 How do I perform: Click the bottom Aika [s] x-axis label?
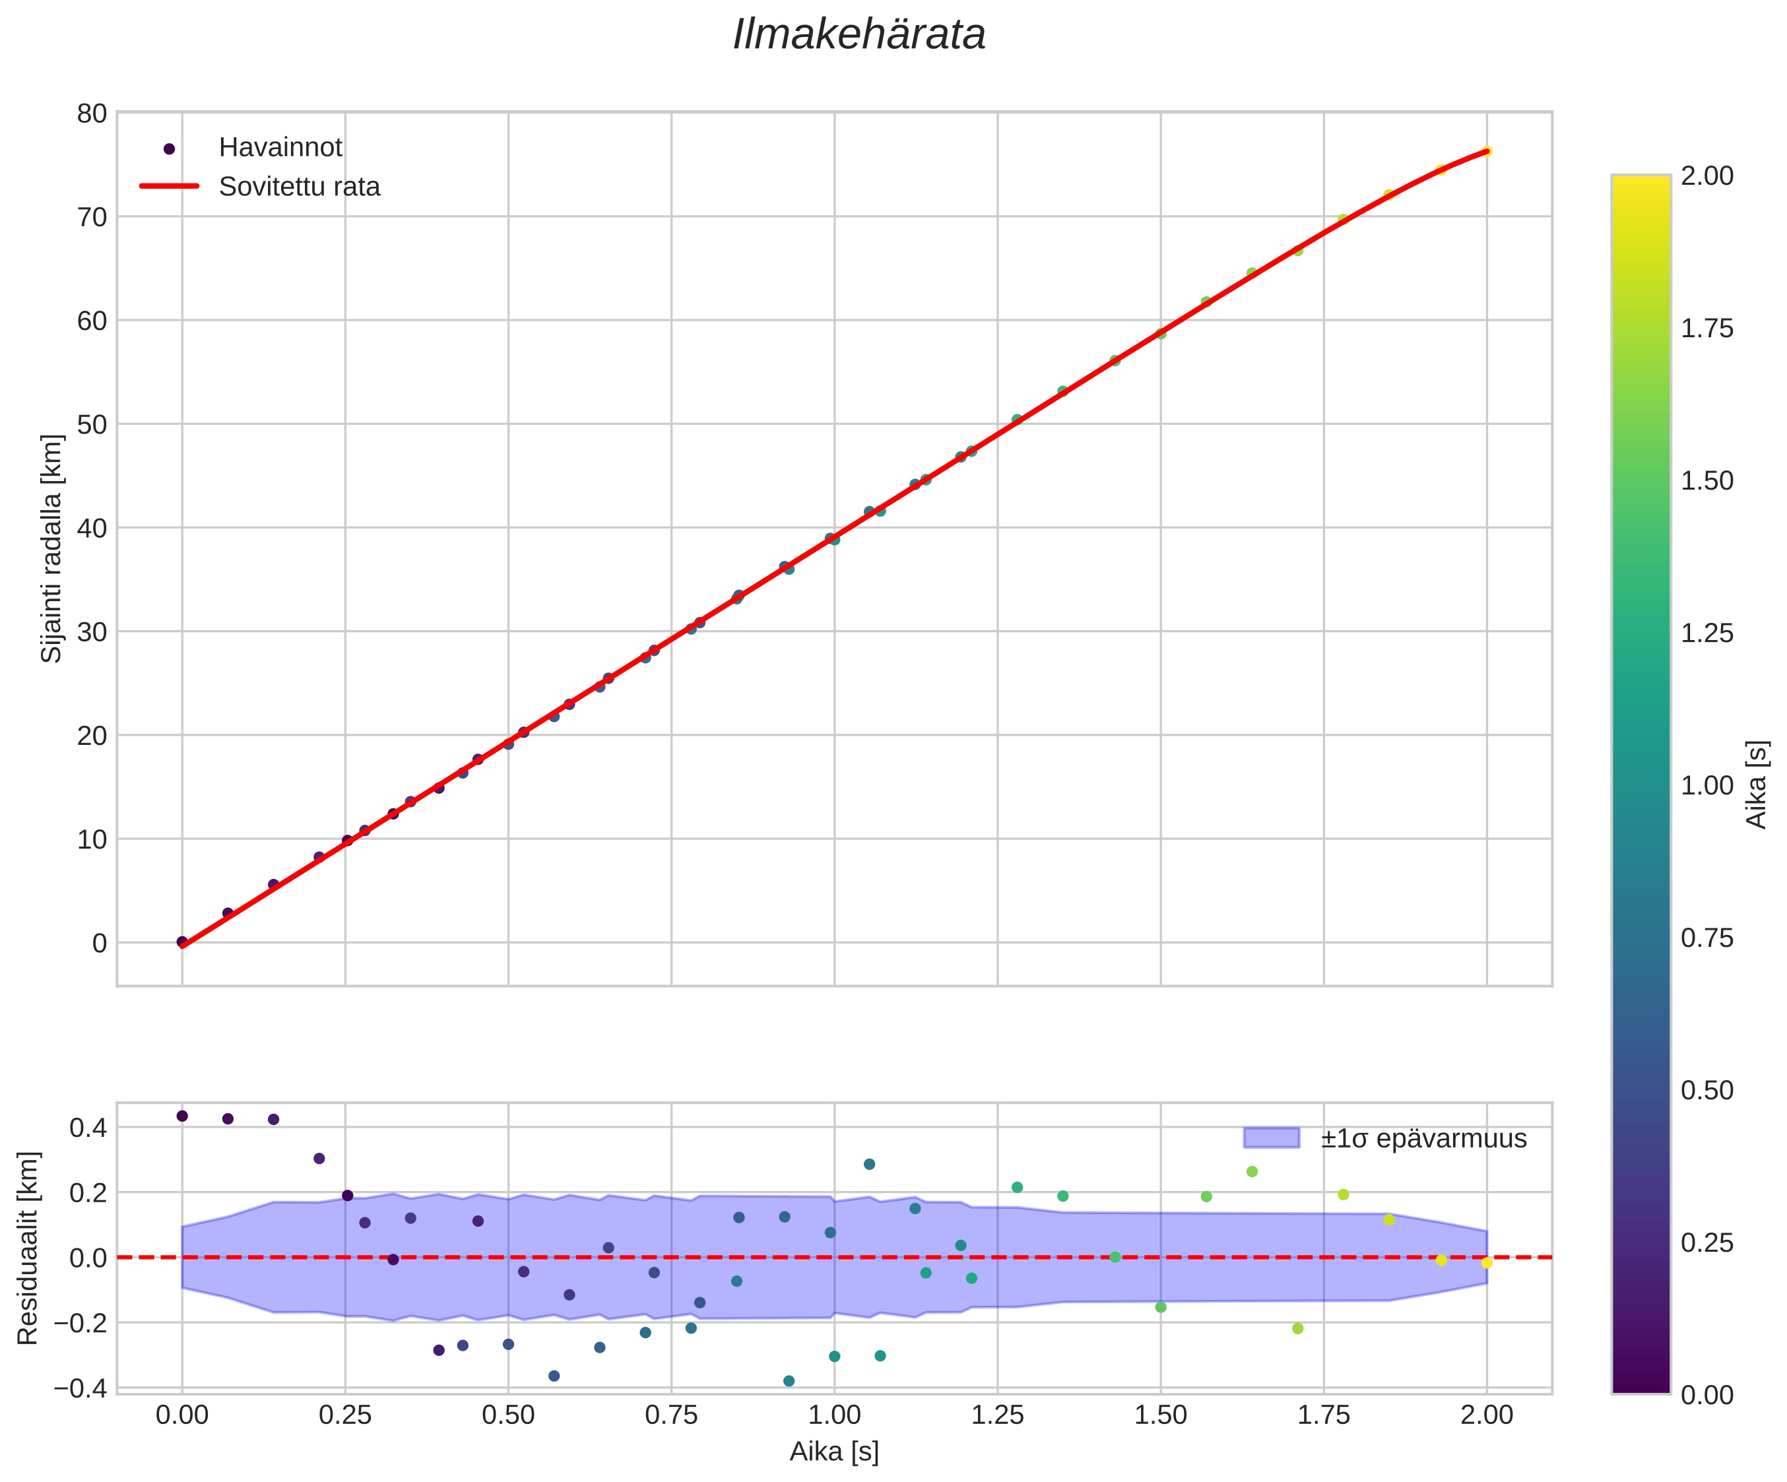coord(834,1452)
